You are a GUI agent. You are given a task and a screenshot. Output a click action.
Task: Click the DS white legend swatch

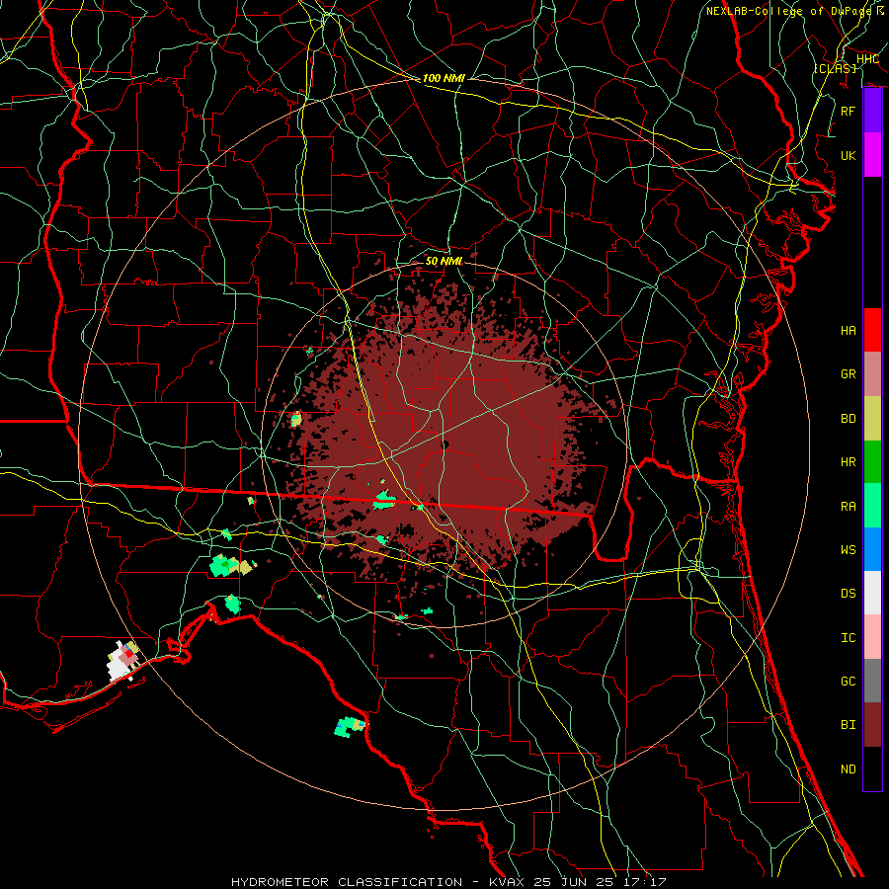pyautogui.click(x=872, y=593)
